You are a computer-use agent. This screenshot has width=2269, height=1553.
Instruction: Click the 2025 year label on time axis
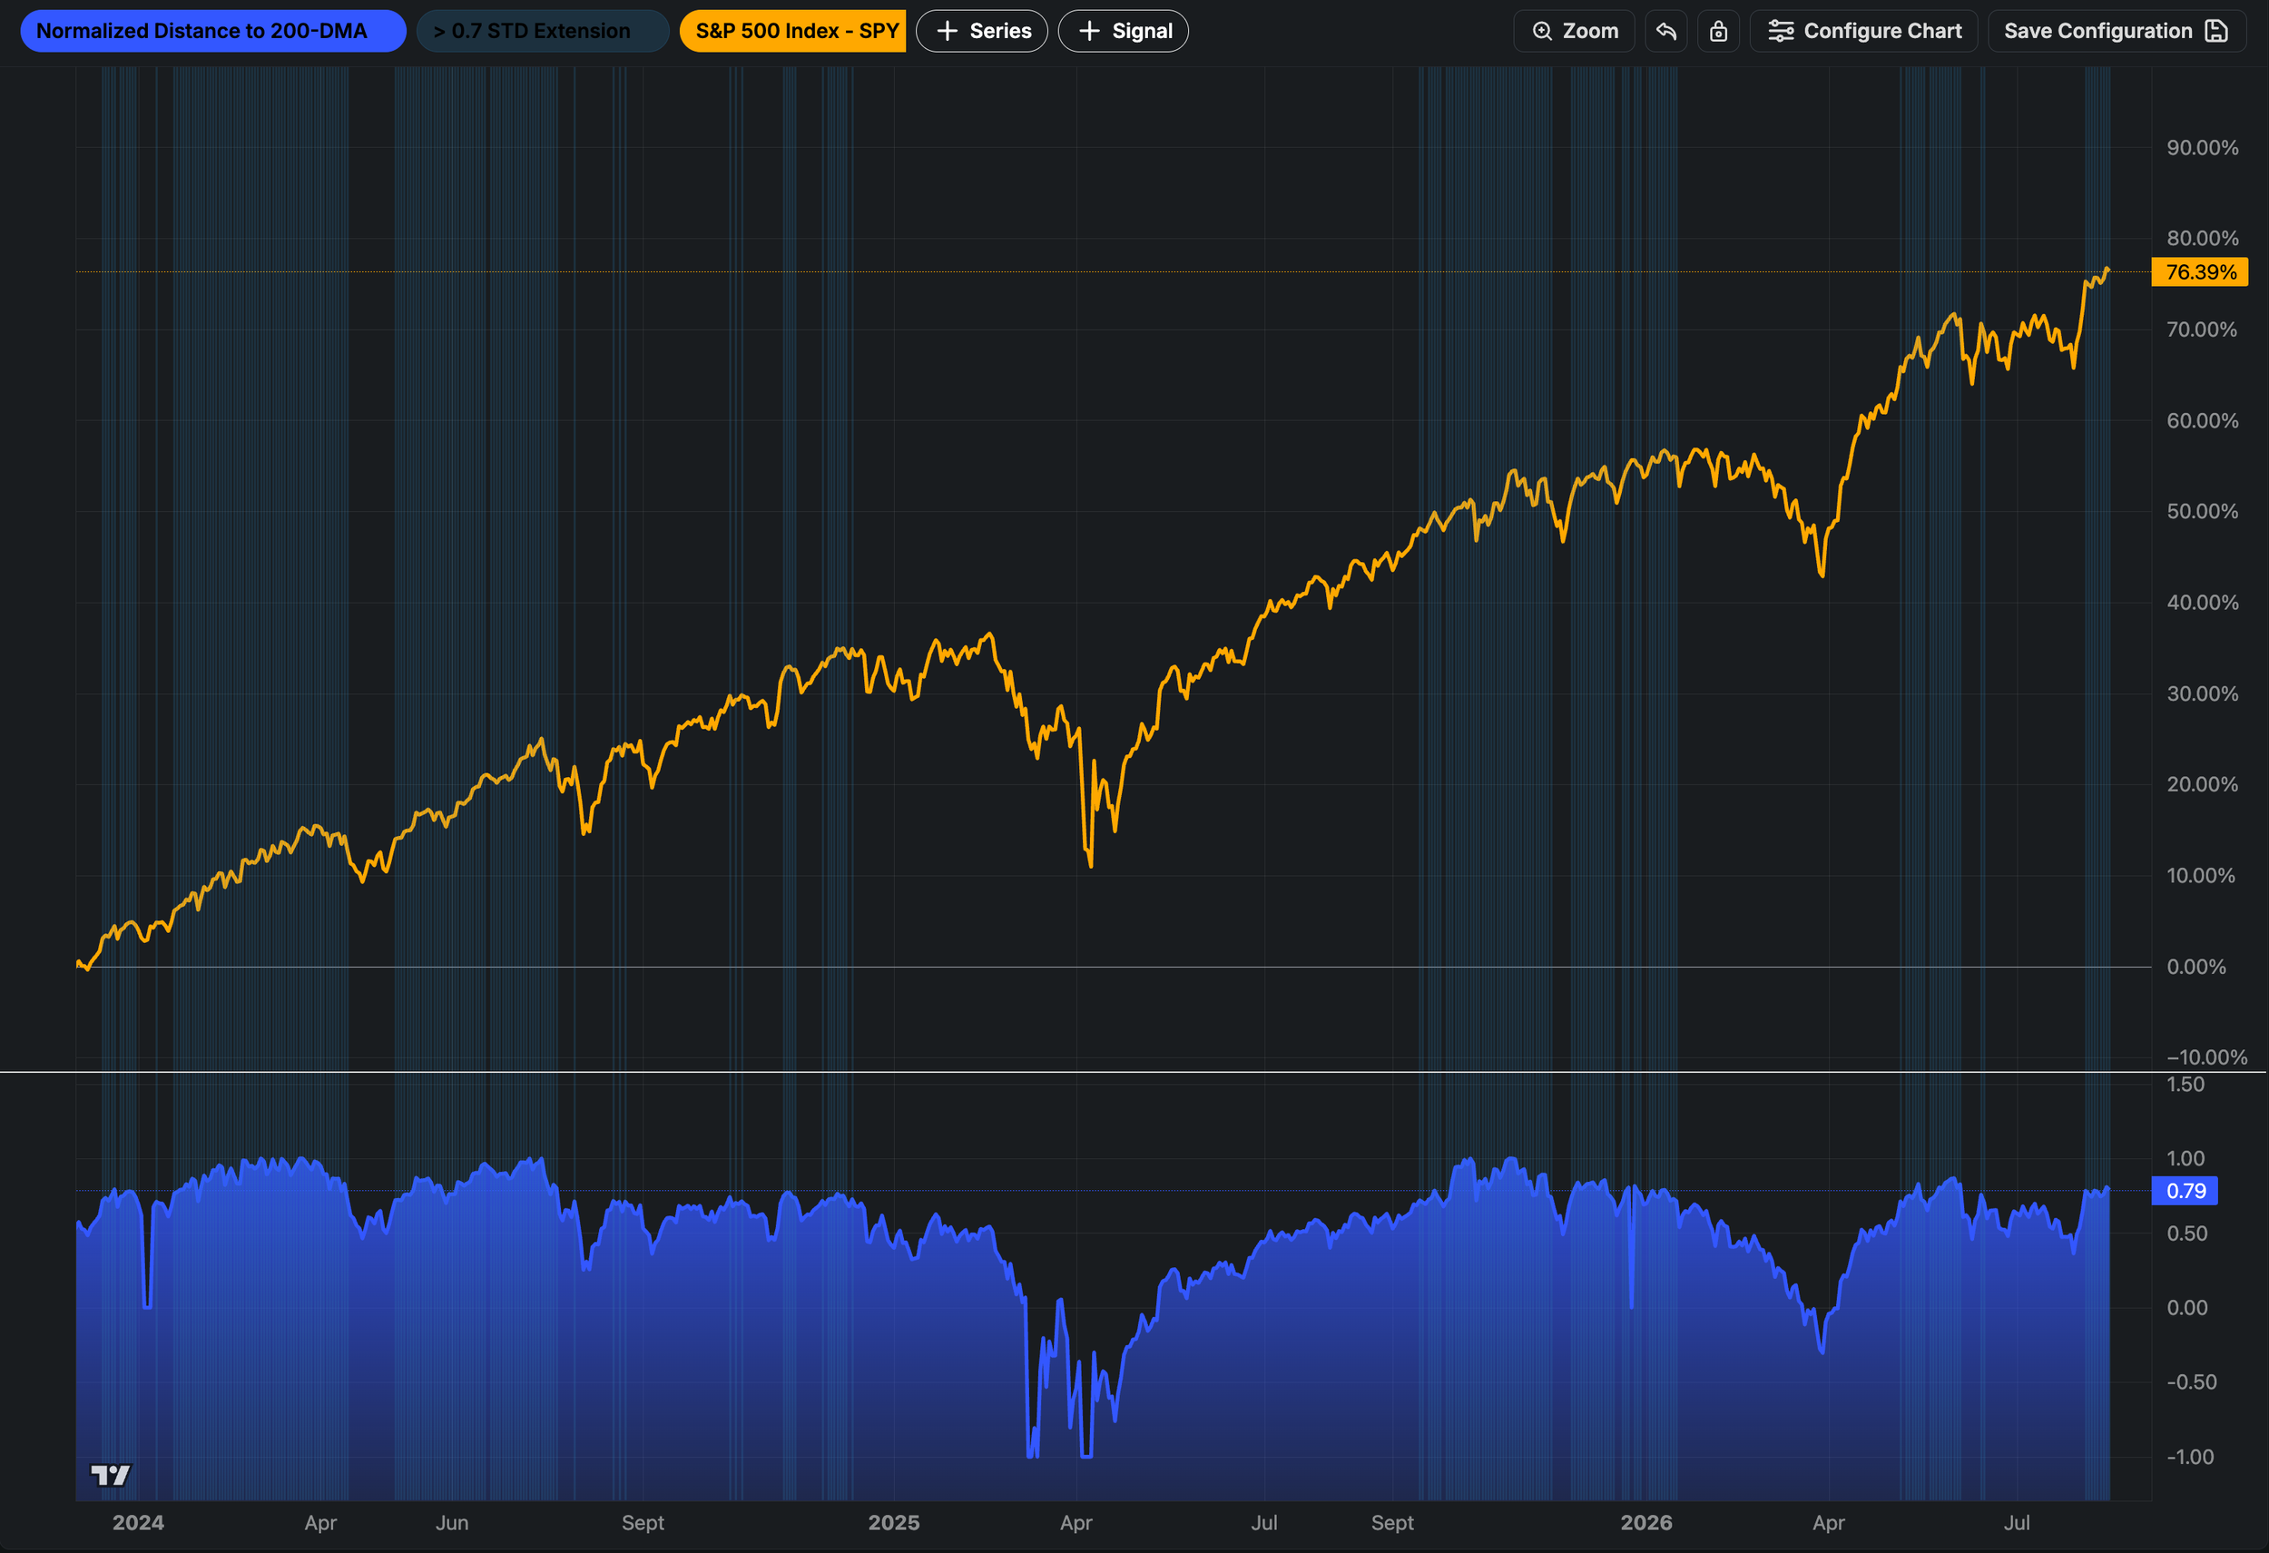(x=893, y=1523)
